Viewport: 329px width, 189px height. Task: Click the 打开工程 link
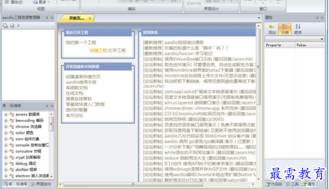pos(117,51)
